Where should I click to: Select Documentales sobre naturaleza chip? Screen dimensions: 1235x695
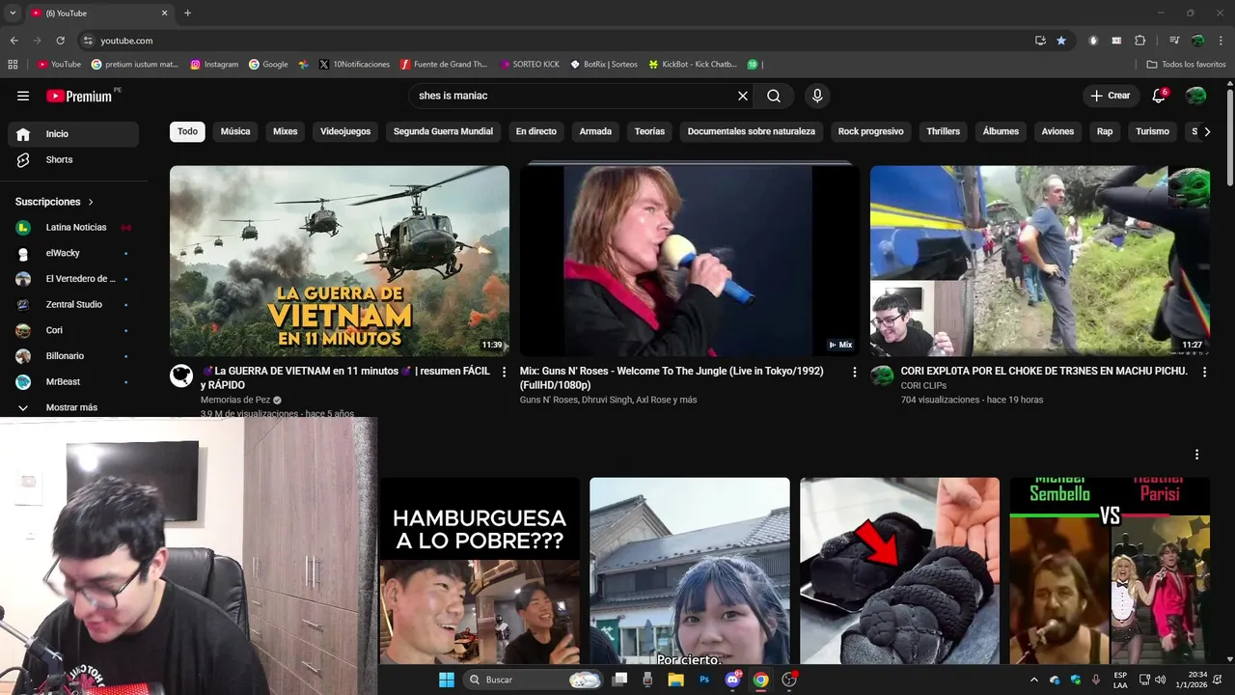(751, 131)
